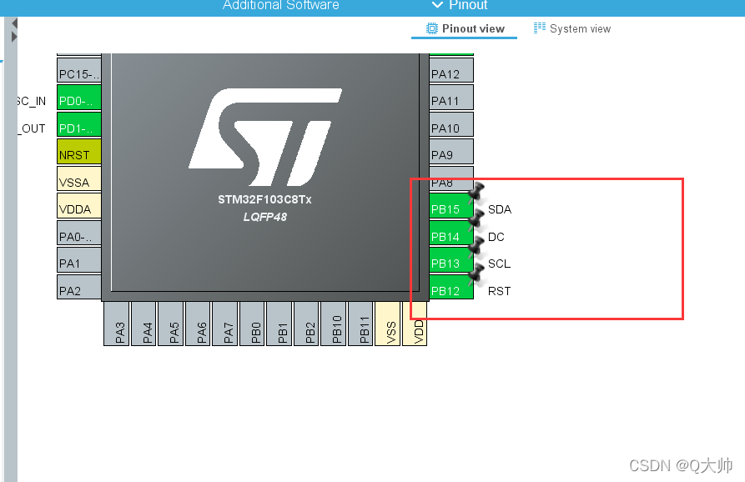
Task: Select the PA2 pin
Action: (79, 287)
